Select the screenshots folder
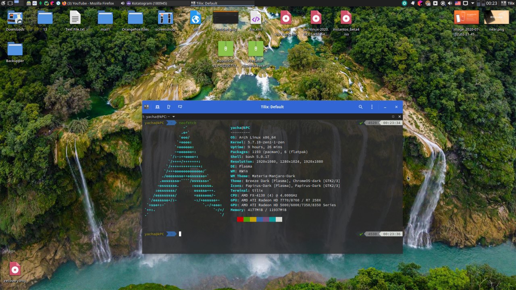Viewport: 516px width, 290px height. click(165, 21)
